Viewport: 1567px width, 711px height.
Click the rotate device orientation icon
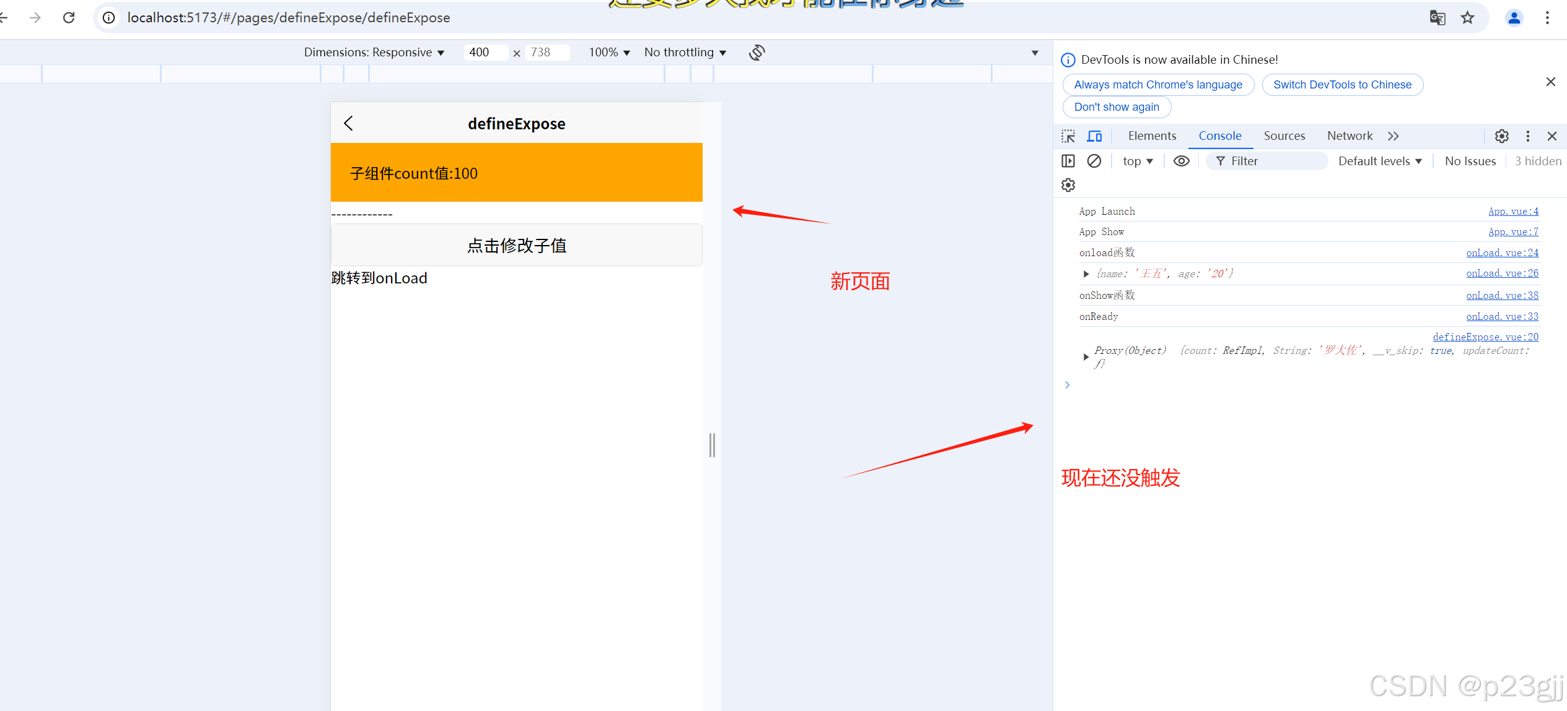[x=757, y=53]
